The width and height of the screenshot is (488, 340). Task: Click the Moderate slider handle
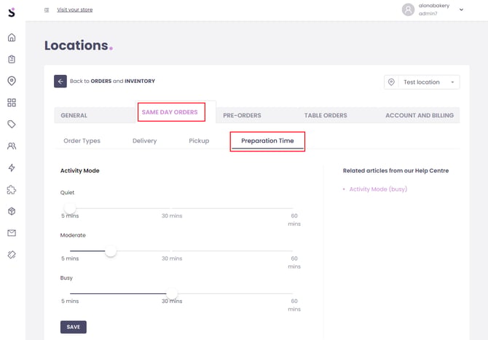(x=111, y=250)
